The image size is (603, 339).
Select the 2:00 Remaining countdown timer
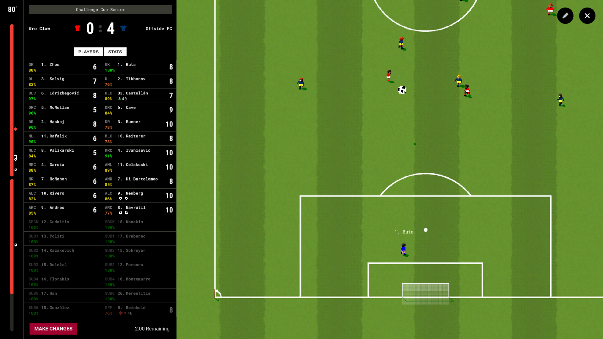point(152,328)
